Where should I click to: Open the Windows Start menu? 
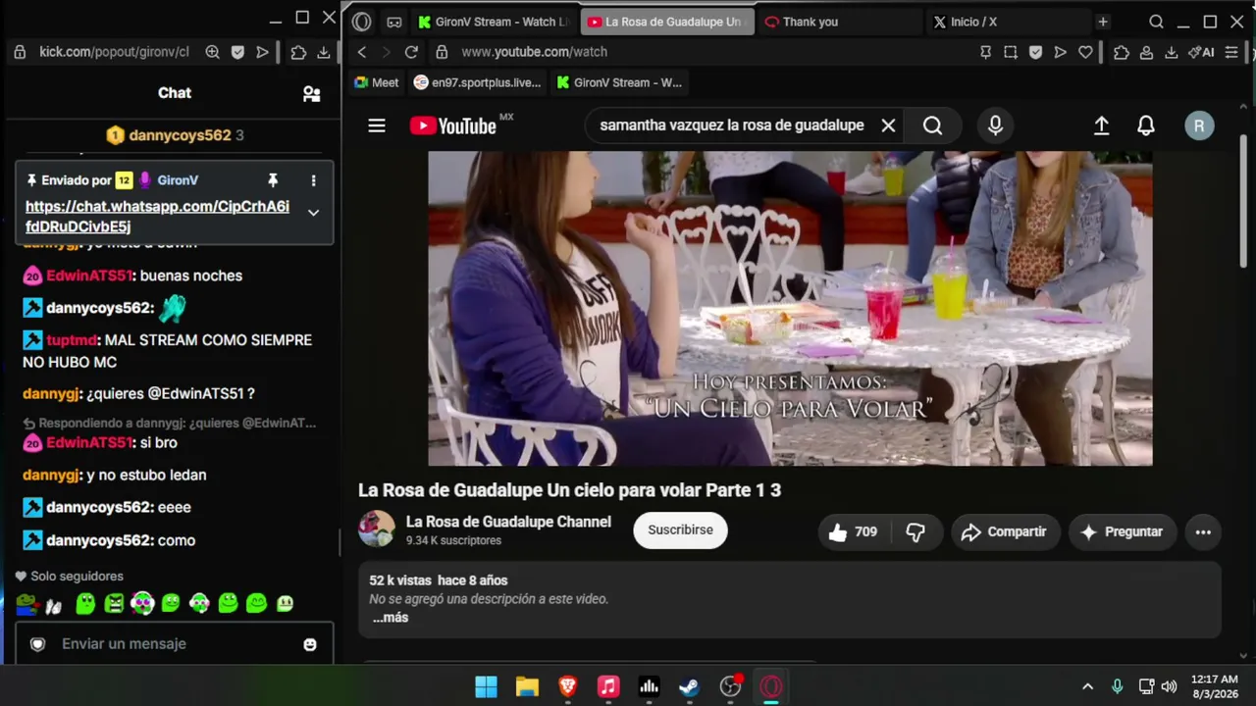click(x=486, y=686)
